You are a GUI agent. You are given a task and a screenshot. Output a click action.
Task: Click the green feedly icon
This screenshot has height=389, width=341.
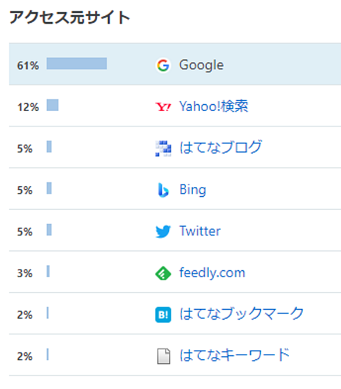click(x=163, y=273)
